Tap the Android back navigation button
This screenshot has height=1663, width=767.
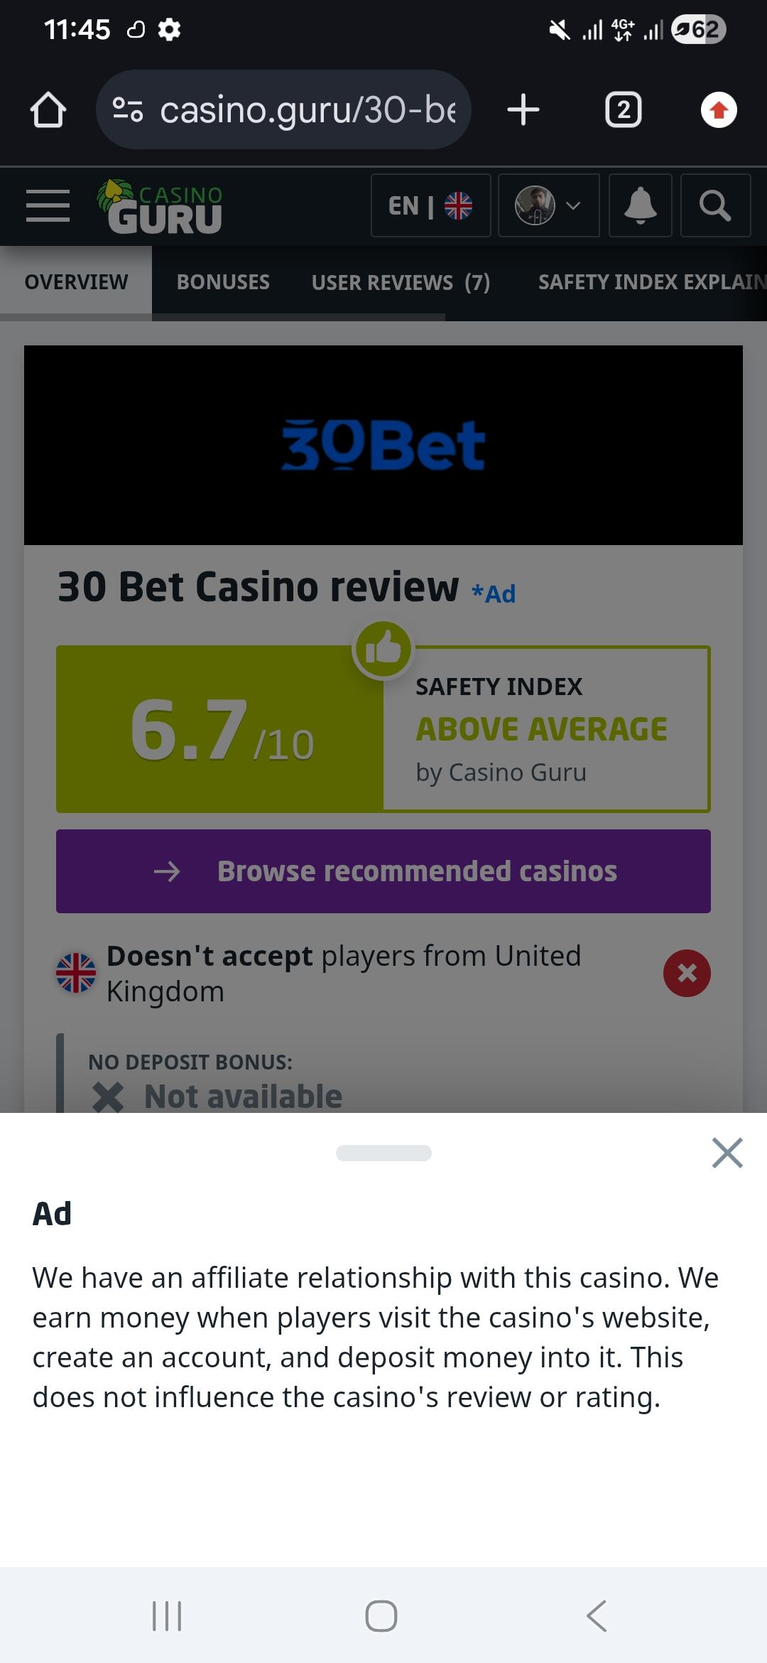tap(597, 1616)
